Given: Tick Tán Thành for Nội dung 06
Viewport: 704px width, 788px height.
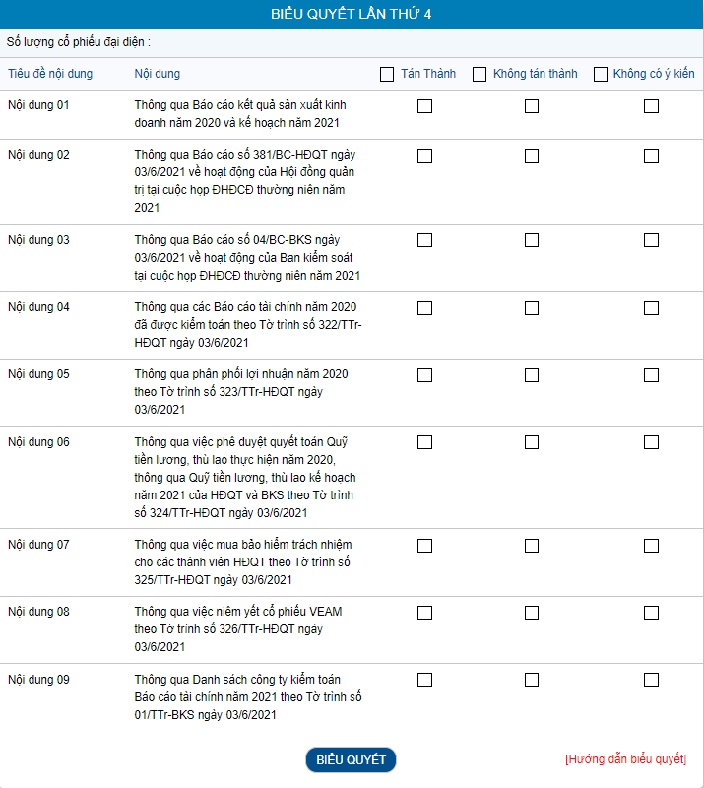Looking at the screenshot, I should (424, 442).
